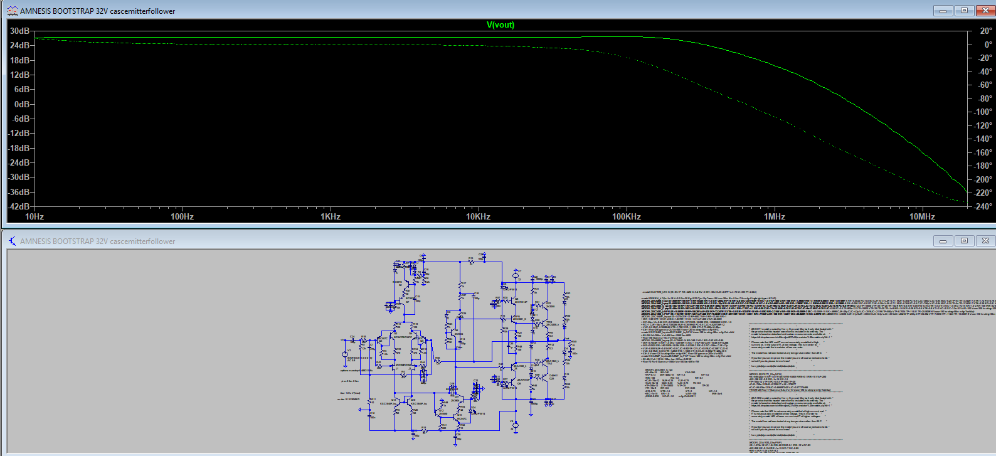Screen dimensions: 996x456
Task: Click the 1MHz frequency axis label
Action: tap(775, 216)
